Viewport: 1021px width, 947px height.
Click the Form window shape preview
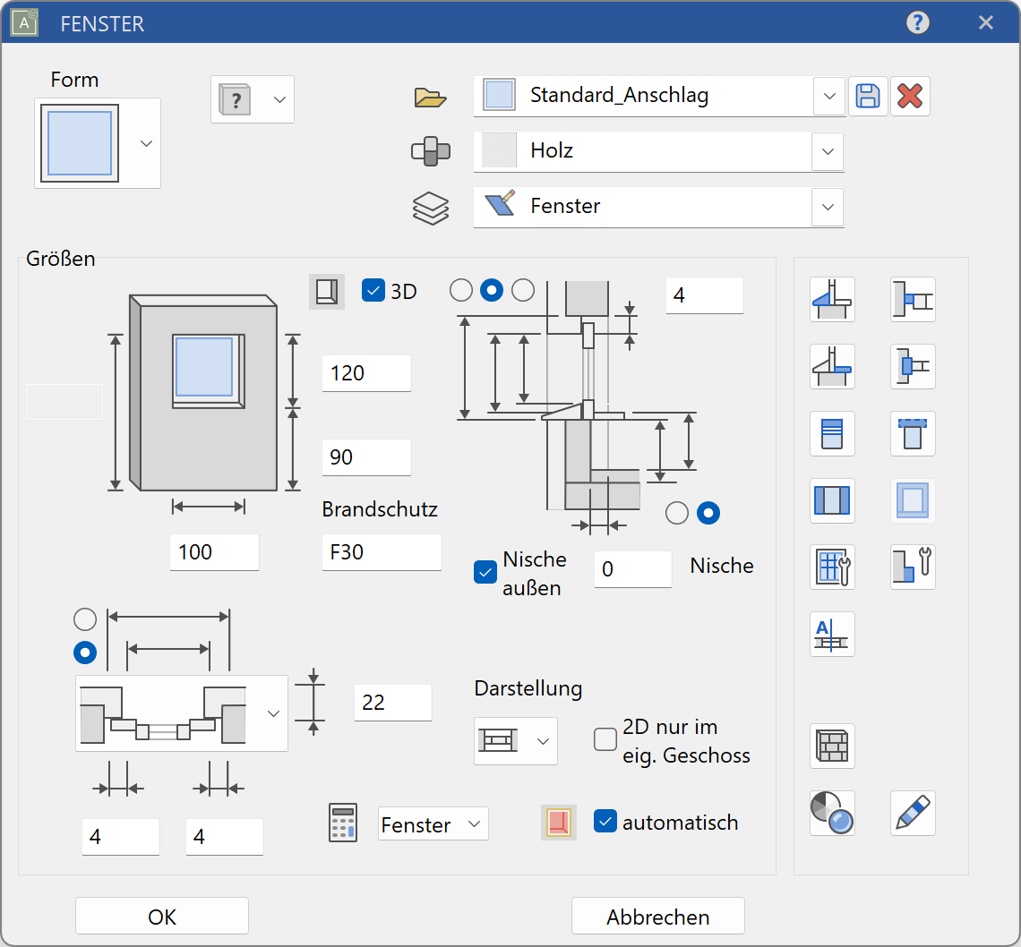pyautogui.click(x=80, y=143)
